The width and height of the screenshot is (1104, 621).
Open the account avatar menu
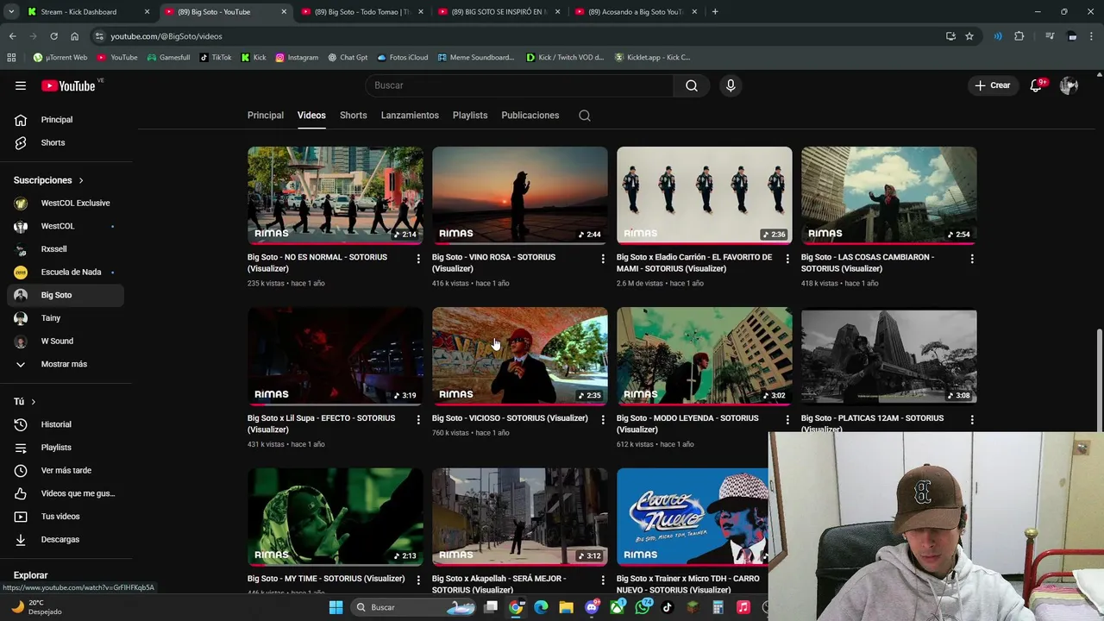(x=1069, y=85)
